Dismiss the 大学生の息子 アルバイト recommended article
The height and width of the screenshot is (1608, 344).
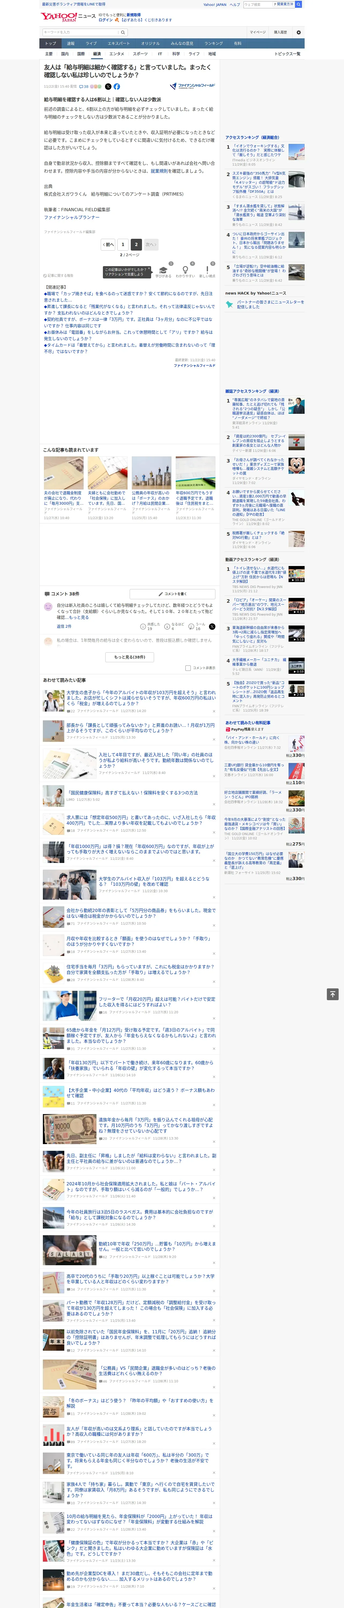214,711
